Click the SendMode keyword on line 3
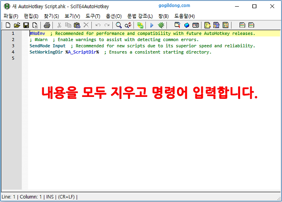 [x=40, y=46]
